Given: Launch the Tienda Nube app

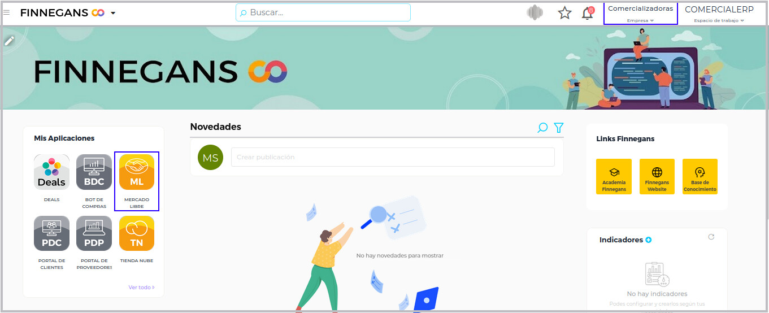Looking at the screenshot, I should (x=137, y=233).
